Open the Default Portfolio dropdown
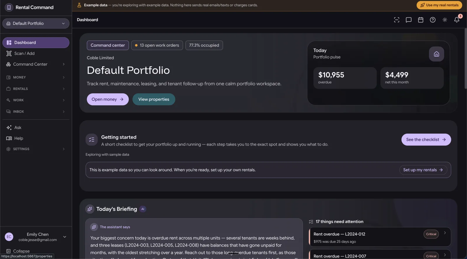 pyautogui.click(x=36, y=23)
